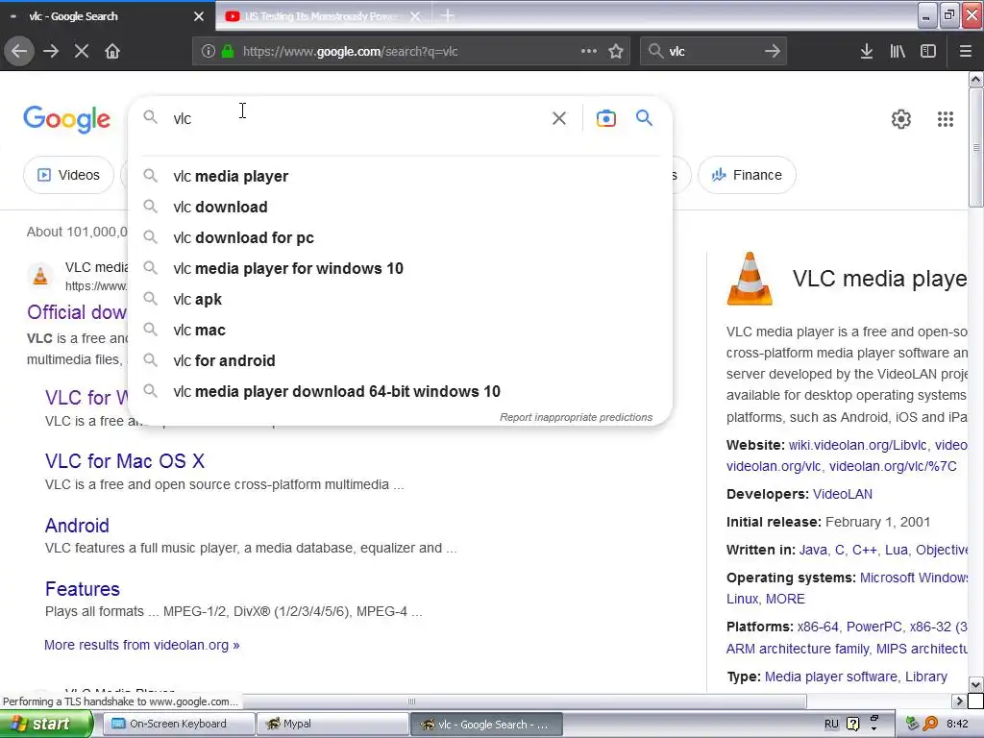Show site information icon in address bar
The image size is (984, 738).
(x=209, y=52)
